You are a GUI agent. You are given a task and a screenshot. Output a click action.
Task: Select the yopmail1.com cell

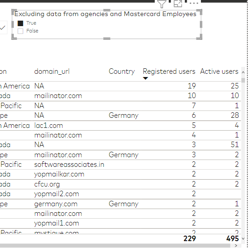(x=57, y=223)
